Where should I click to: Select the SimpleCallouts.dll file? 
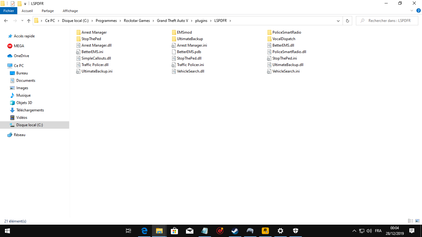coord(94,58)
